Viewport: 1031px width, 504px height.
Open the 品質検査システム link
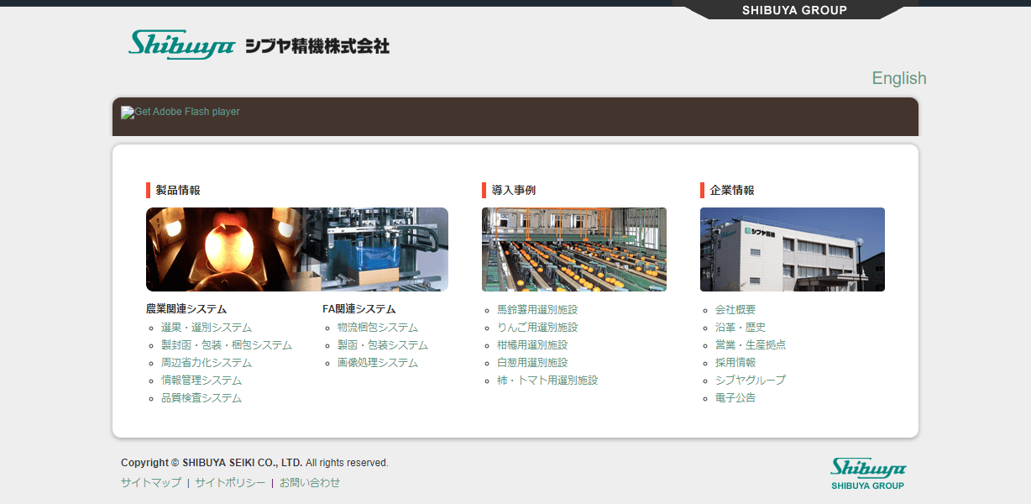pyautogui.click(x=201, y=398)
